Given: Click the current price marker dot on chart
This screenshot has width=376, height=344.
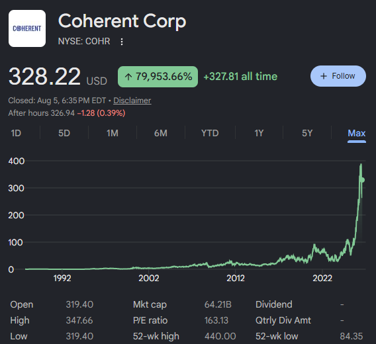Looking at the screenshot, I should pyautogui.click(x=363, y=180).
